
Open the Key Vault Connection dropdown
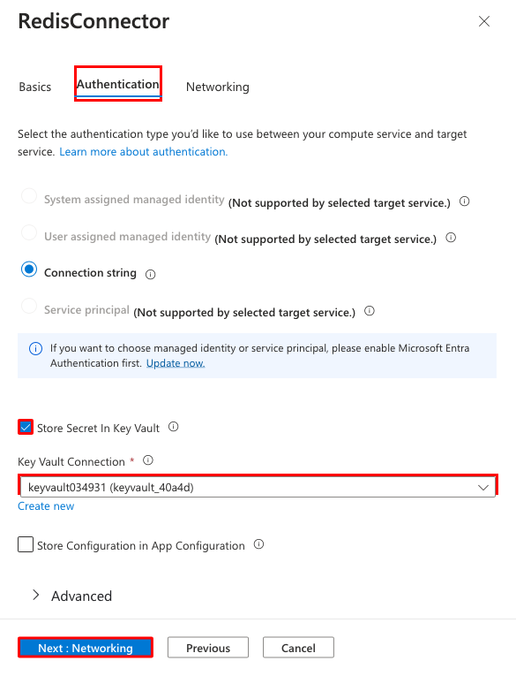pyautogui.click(x=258, y=487)
